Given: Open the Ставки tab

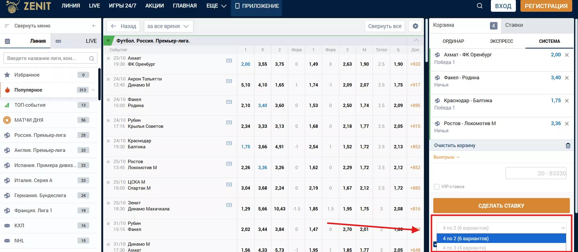Looking at the screenshot, I should click(538, 25).
